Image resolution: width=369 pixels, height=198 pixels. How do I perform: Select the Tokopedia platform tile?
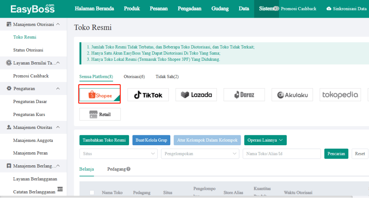pyautogui.click(x=340, y=95)
